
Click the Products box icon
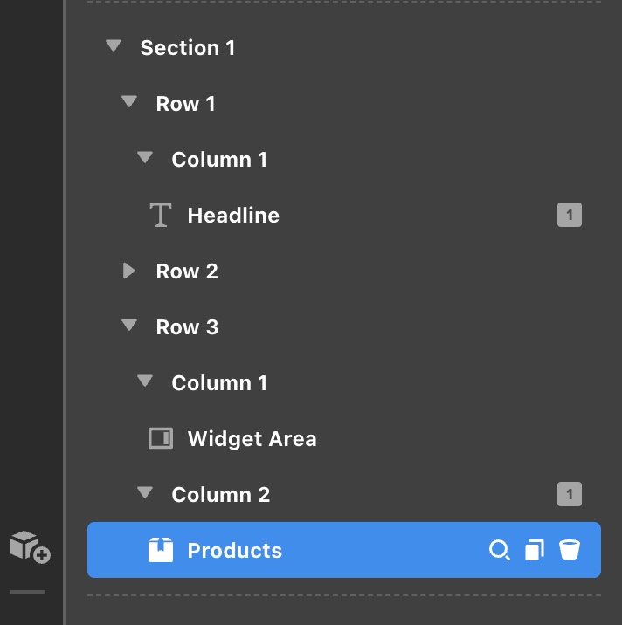[x=161, y=550]
